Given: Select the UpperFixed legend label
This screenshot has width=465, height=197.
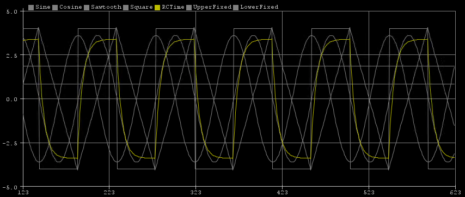Looking at the screenshot, I should click(x=212, y=7).
